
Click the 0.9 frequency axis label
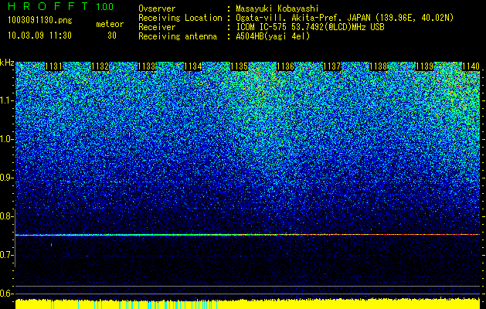tap(5, 178)
